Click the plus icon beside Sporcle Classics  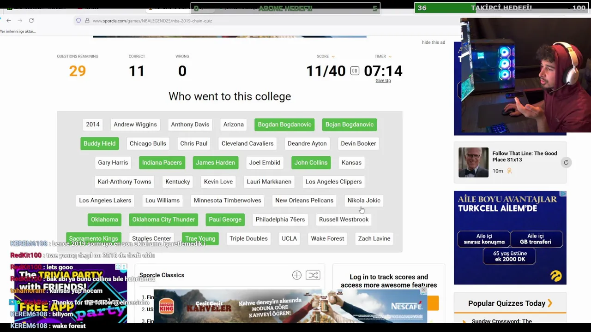(x=297, y=275)
